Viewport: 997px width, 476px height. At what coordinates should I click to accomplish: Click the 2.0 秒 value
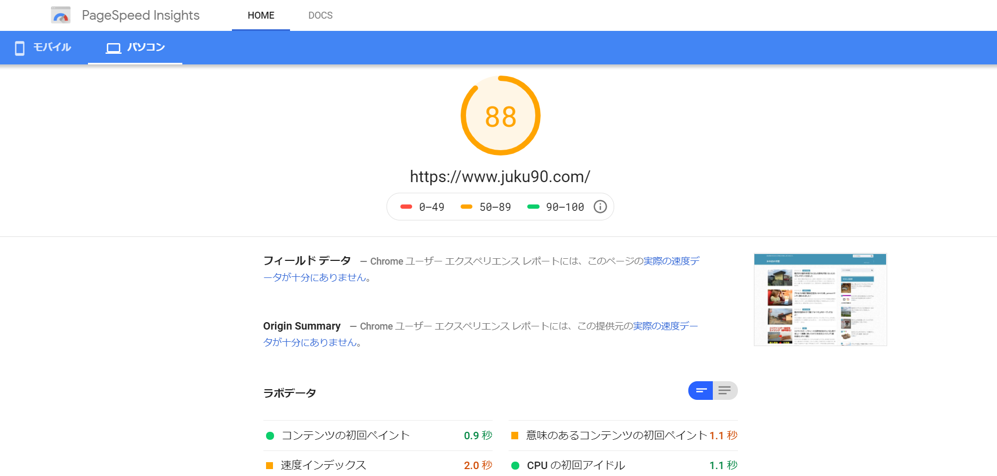(x=478, y=465)
